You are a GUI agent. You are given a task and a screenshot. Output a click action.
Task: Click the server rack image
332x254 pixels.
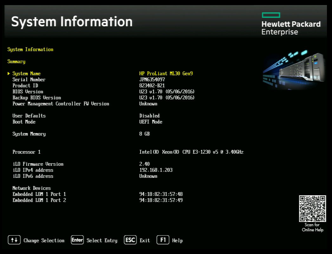click(294, 69)
